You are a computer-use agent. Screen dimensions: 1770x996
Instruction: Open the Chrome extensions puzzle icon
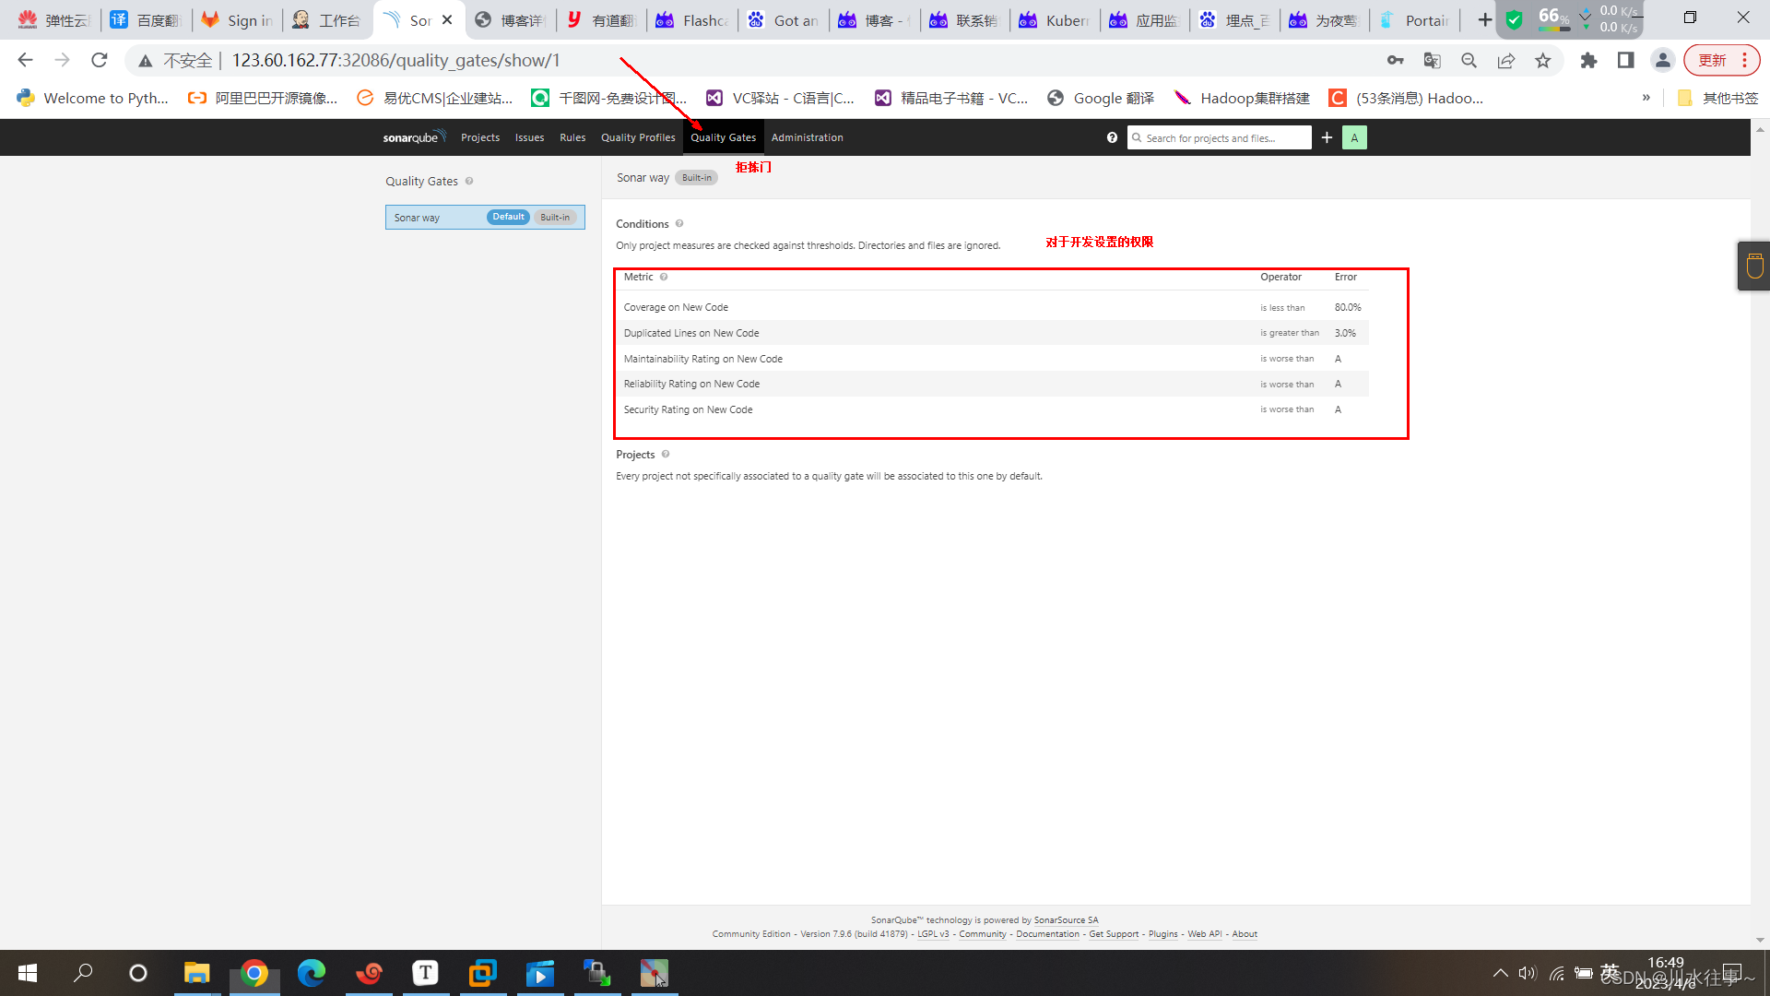coord(1588,61)
